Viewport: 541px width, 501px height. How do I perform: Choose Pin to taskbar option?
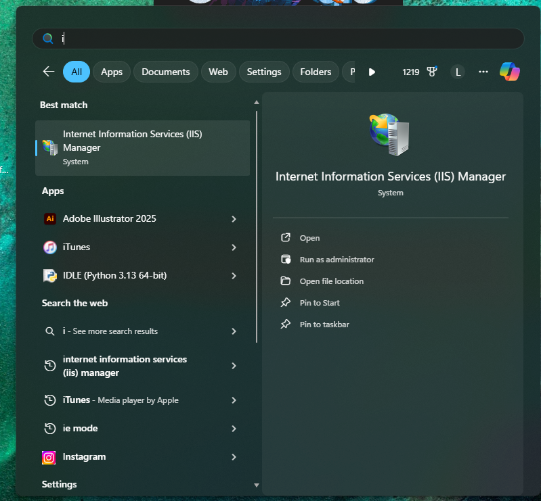pos(324,325)
